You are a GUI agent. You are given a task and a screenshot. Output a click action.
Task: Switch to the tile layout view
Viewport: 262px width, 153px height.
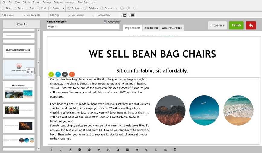tap(124, 15)
